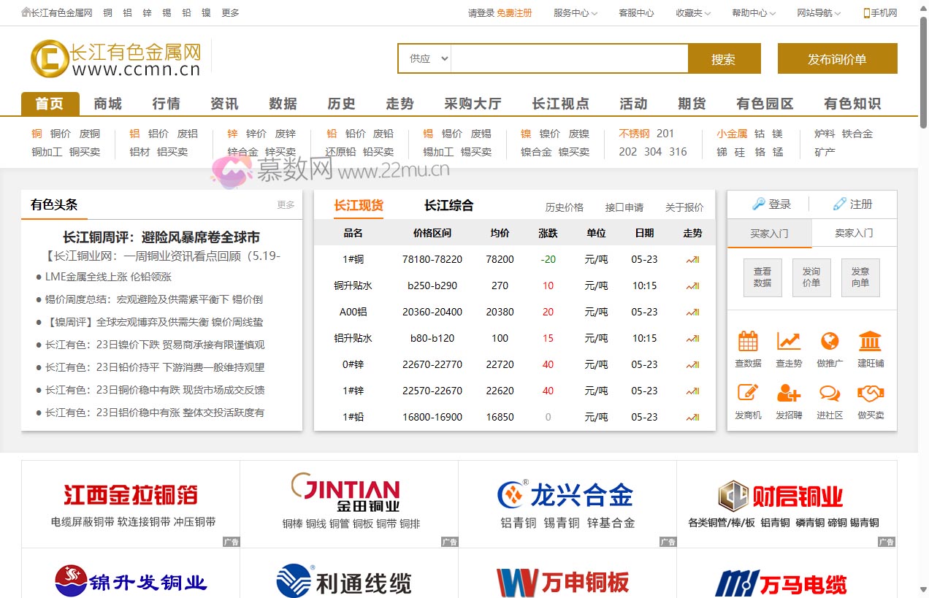Open 建旺铺 shop-building icon
This screenshot has height=598, width=929.
click(x=870, y=341)
